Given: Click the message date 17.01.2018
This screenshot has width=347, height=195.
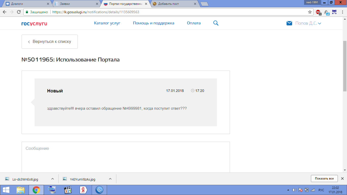Looking at the screenshot, I should click(175, 91).
